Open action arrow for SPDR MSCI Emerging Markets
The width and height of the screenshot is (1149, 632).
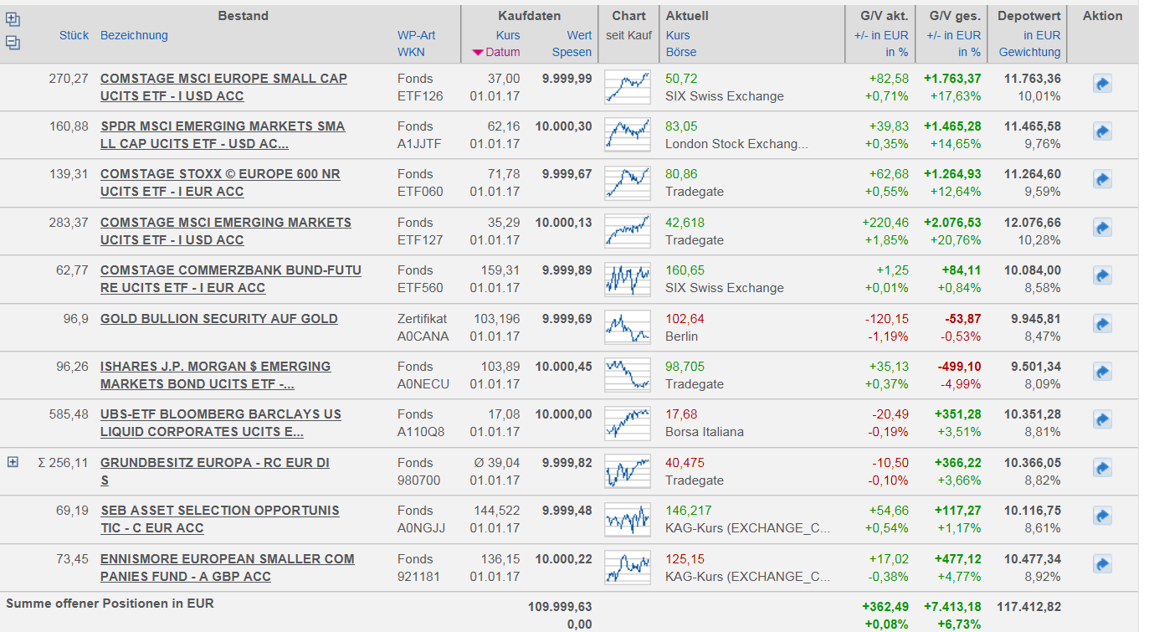[1102, 131]
